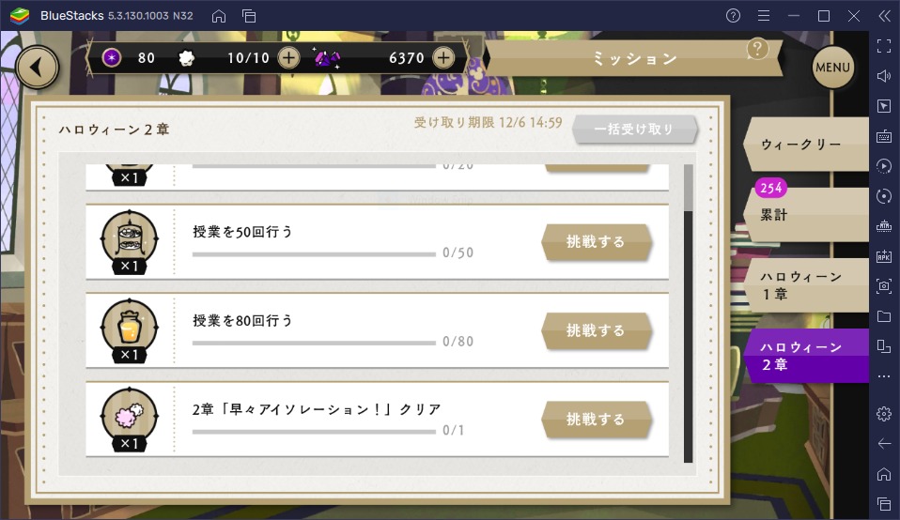This screenshot has height=520, width=900.
Task: Add gems with the plus beside 6370
Action: tap(443, 58)
